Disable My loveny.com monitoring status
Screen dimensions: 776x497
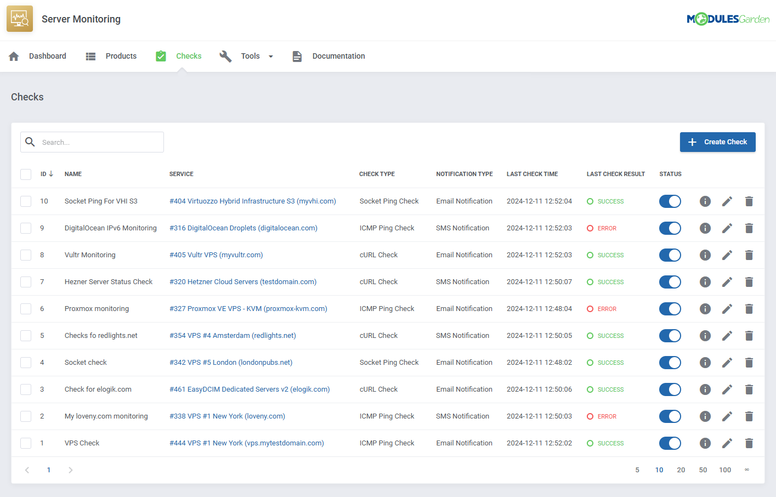pos(670,416)
